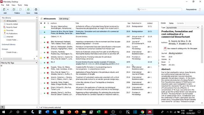Open PDF icon for Chantho, Panthida row

(x=48, y=52)
